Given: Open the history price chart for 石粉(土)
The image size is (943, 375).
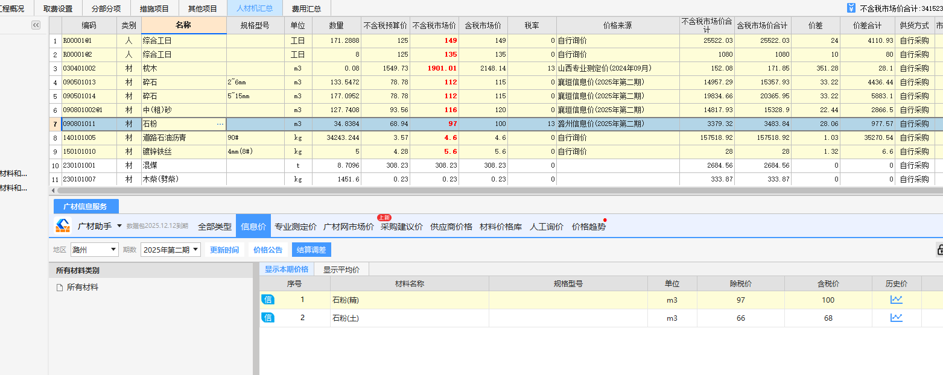Looking at the screenshot, I should [897, 318].
